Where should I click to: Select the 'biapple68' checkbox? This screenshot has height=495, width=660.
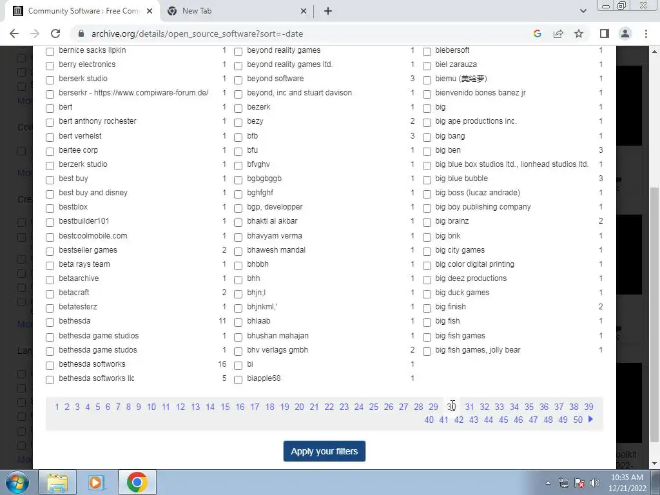coord(238,380)
